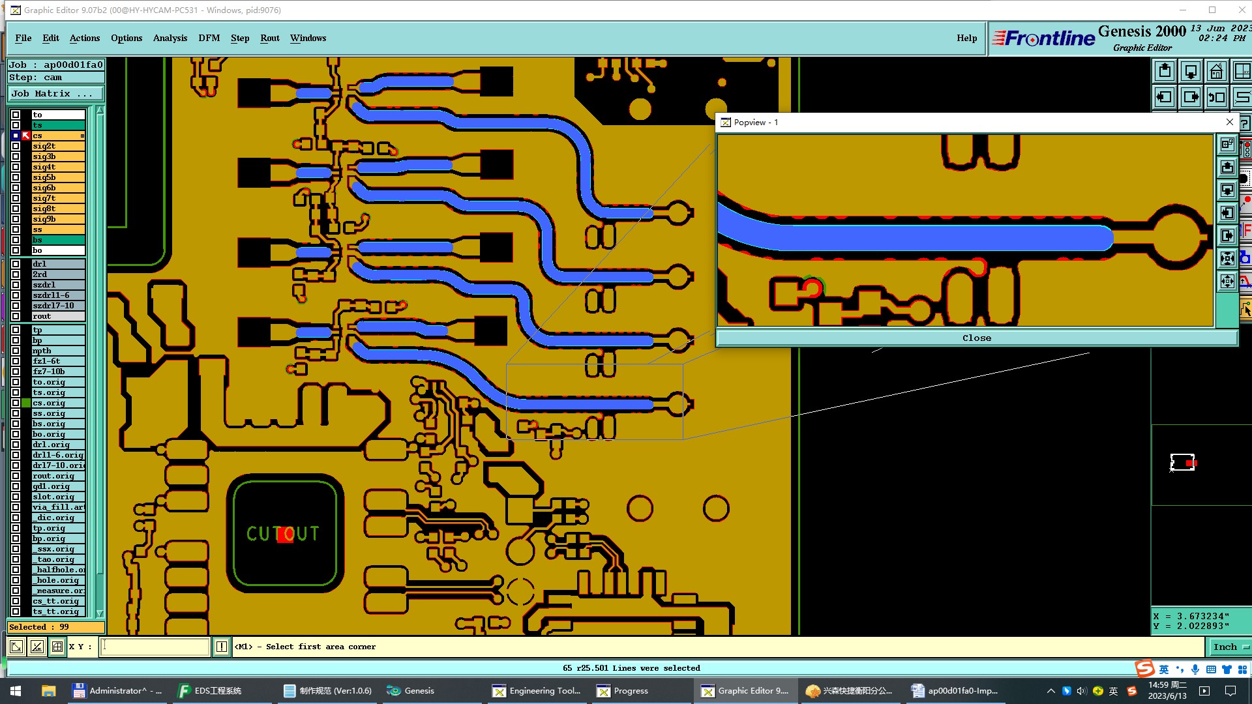Screen dimensions: 1252x704
Task: Click the previous view undo-zoom icon
Action: point(1217,98)
